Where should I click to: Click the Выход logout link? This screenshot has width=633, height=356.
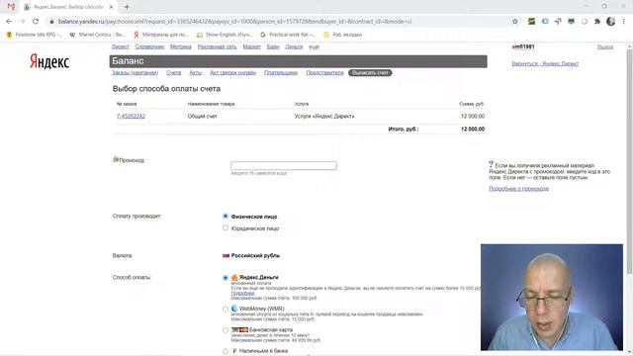[605, 47]
